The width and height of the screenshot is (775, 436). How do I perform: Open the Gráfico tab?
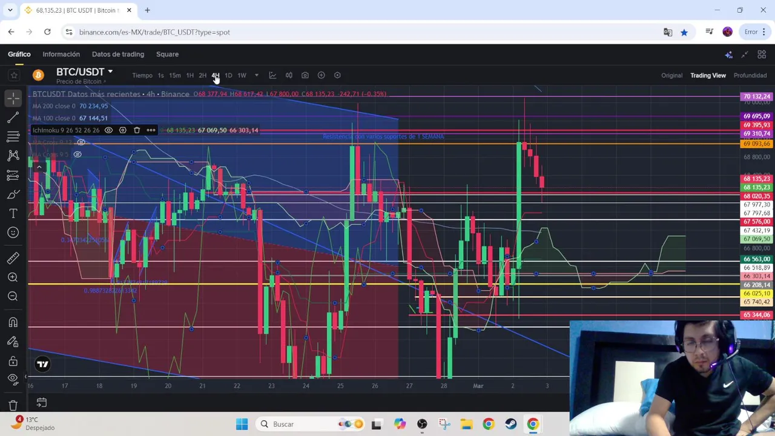(x=19, y=54)
